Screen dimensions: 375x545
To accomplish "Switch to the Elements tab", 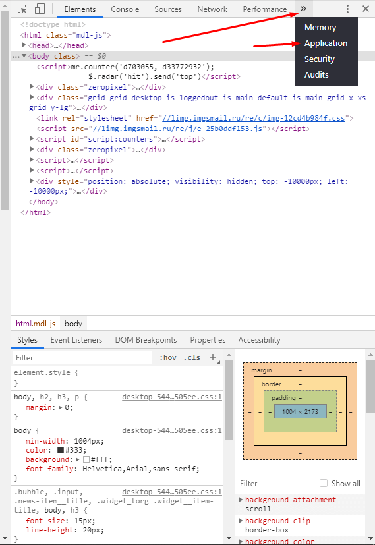I will coord(80,9).
